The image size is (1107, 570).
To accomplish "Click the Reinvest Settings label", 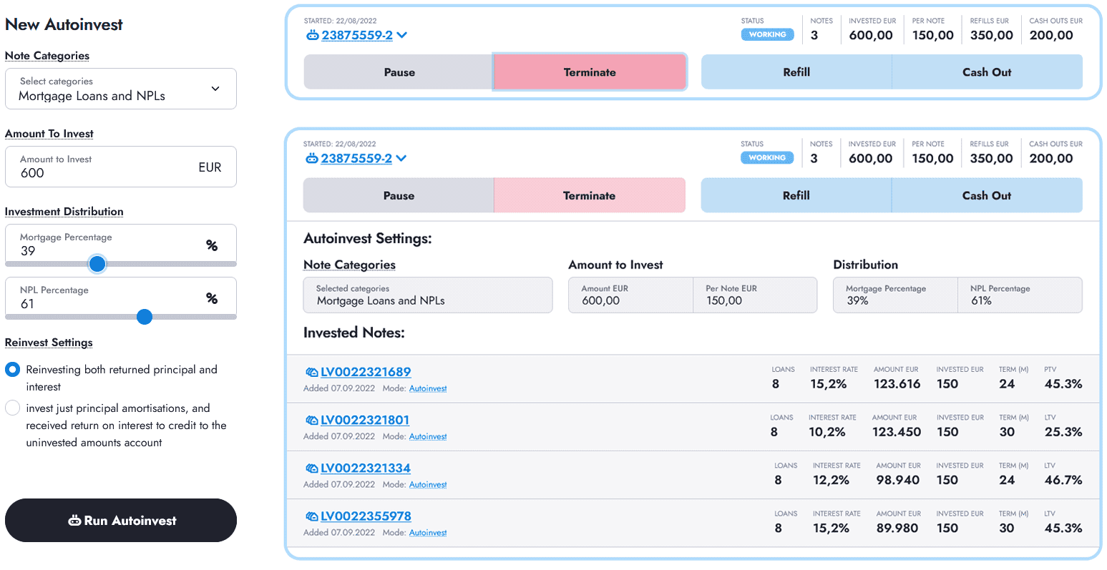I will click(49, 343).
